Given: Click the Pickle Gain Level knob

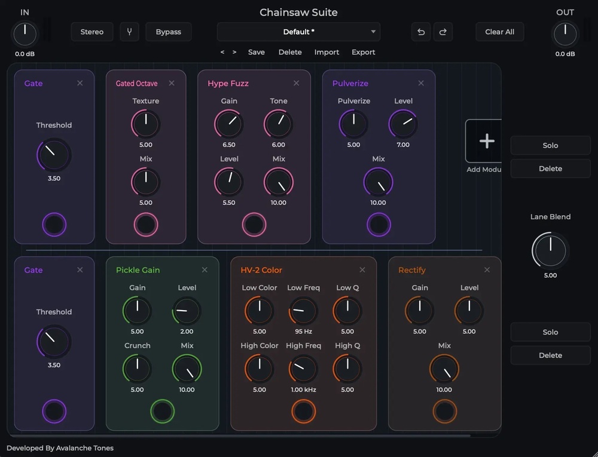Looking at the screenshot, I should [x=187, y=311].
